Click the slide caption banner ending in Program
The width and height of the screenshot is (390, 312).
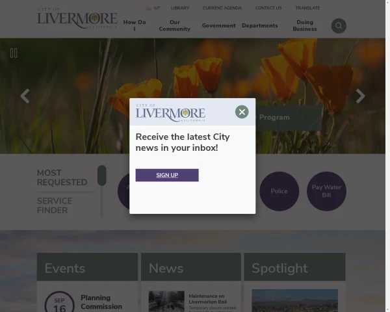289,118
